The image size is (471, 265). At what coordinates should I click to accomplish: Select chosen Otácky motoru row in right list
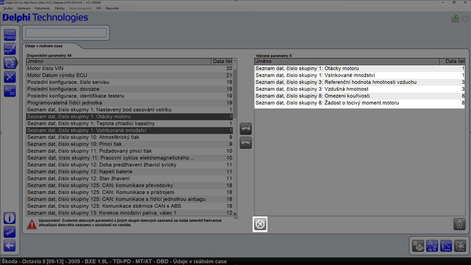coord(360,68)
